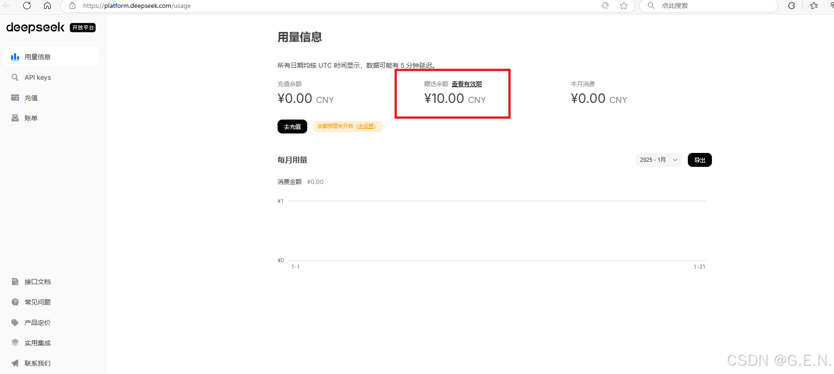
Task: Open the browser extensions puzzle icon
Action: click(x=792, y=6)
